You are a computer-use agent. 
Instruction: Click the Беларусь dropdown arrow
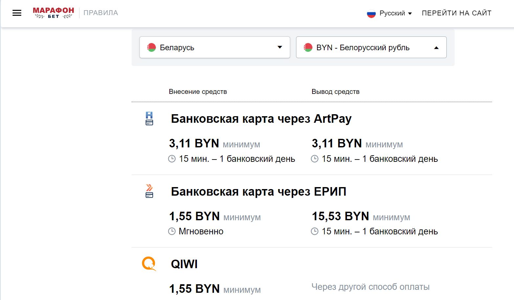pos(280,47)
